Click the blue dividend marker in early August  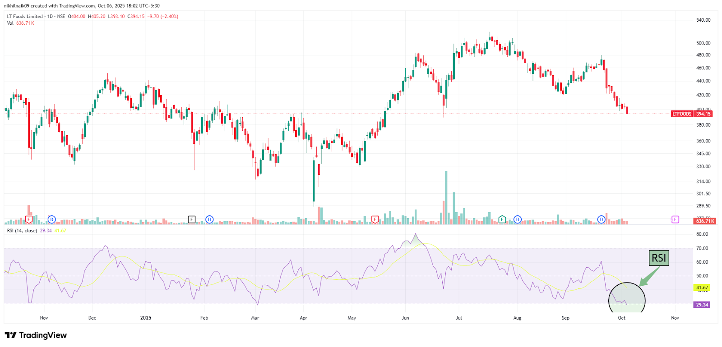(518, 219)
